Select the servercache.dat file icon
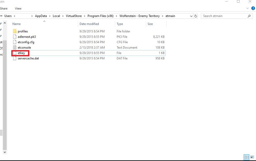 pyautogui.click(x=15, y=58)
